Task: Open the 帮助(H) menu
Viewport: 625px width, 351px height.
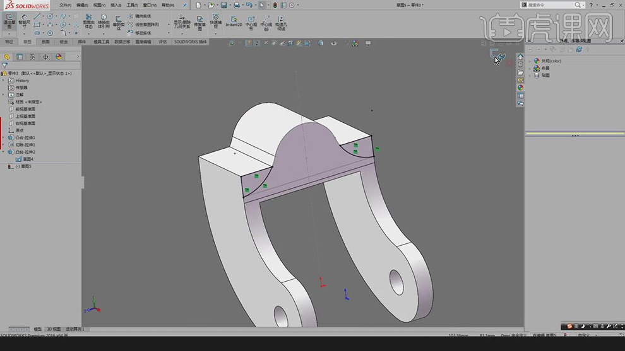Action: pyautogui.click(x=168, y=5)
